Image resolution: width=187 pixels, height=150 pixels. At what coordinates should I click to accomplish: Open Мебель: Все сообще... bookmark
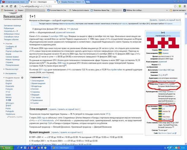133,10
